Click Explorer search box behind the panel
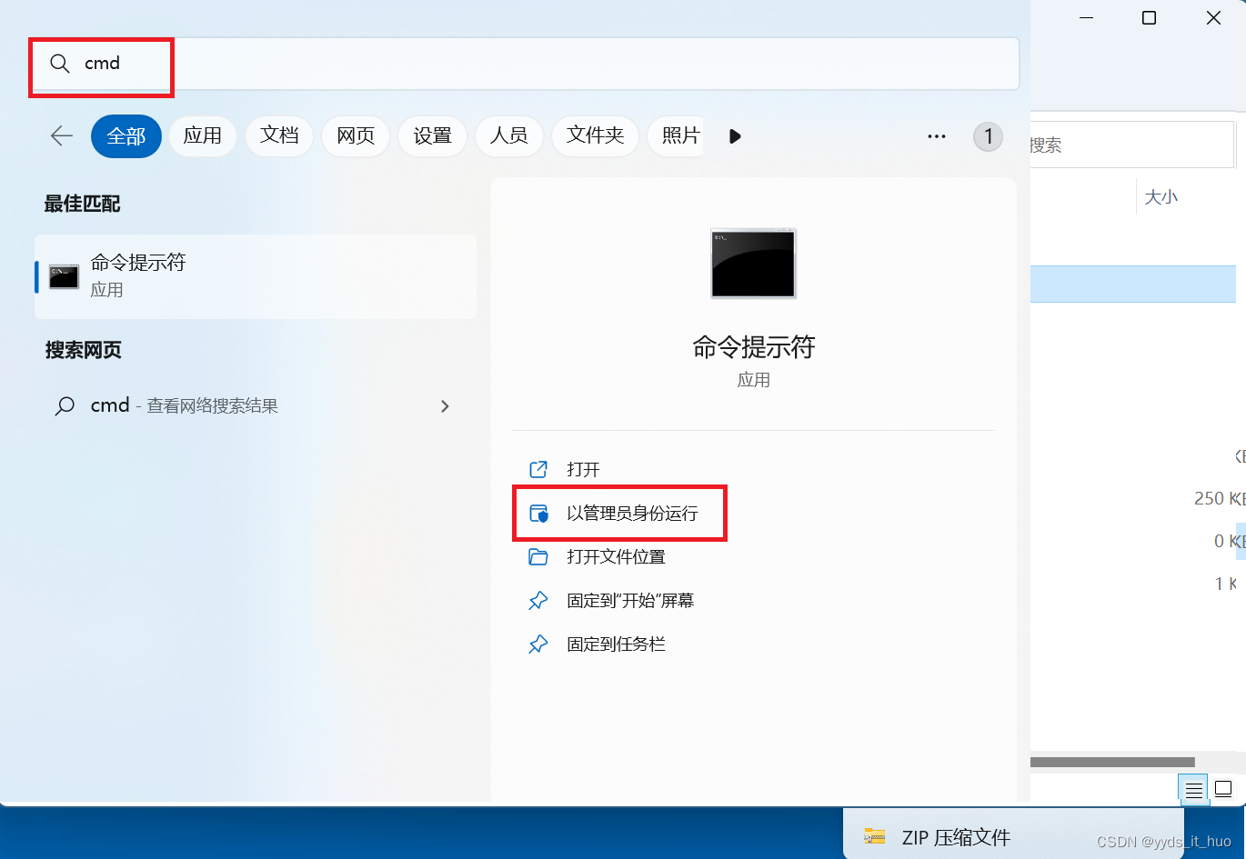 click(x=1132, y=145)
